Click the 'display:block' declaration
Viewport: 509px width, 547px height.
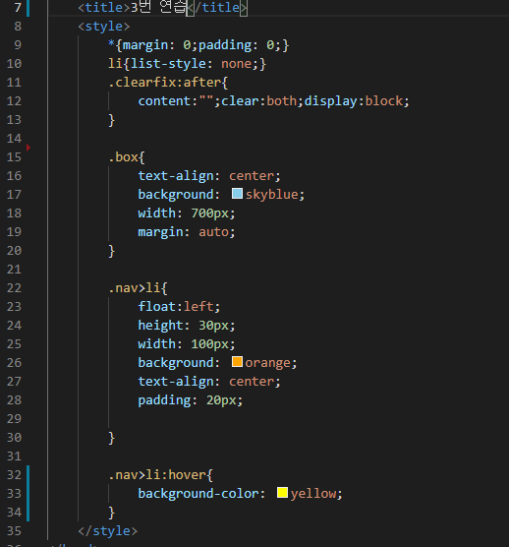[354, 101]
